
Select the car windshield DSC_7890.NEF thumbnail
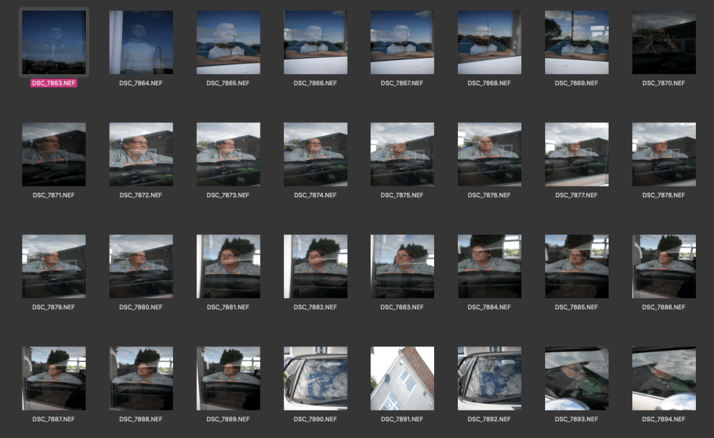[x=315, y=378]
